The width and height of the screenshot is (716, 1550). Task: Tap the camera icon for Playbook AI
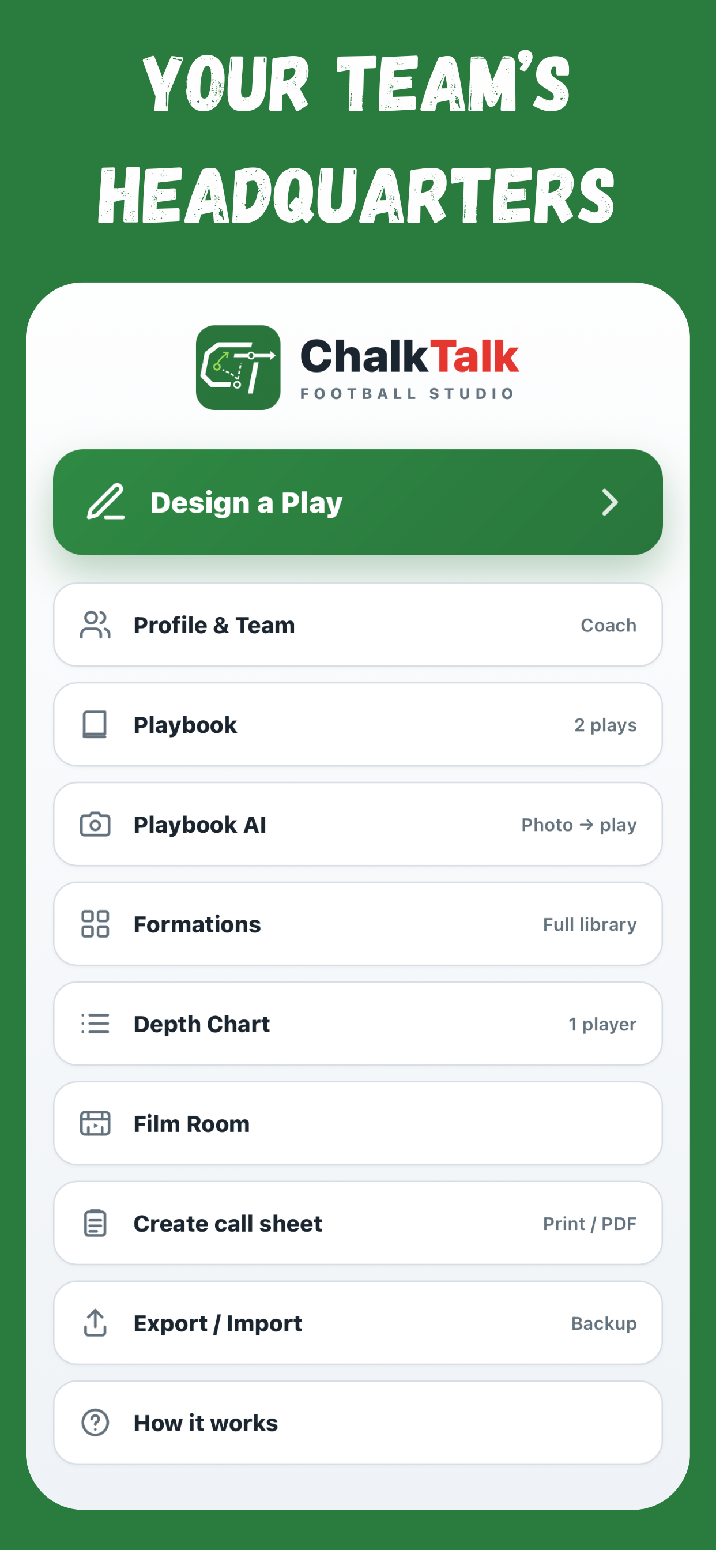[95, 825]
